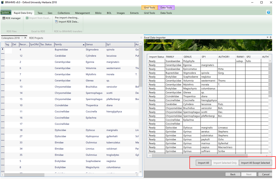Open the System menu tab

pos(5,12)
